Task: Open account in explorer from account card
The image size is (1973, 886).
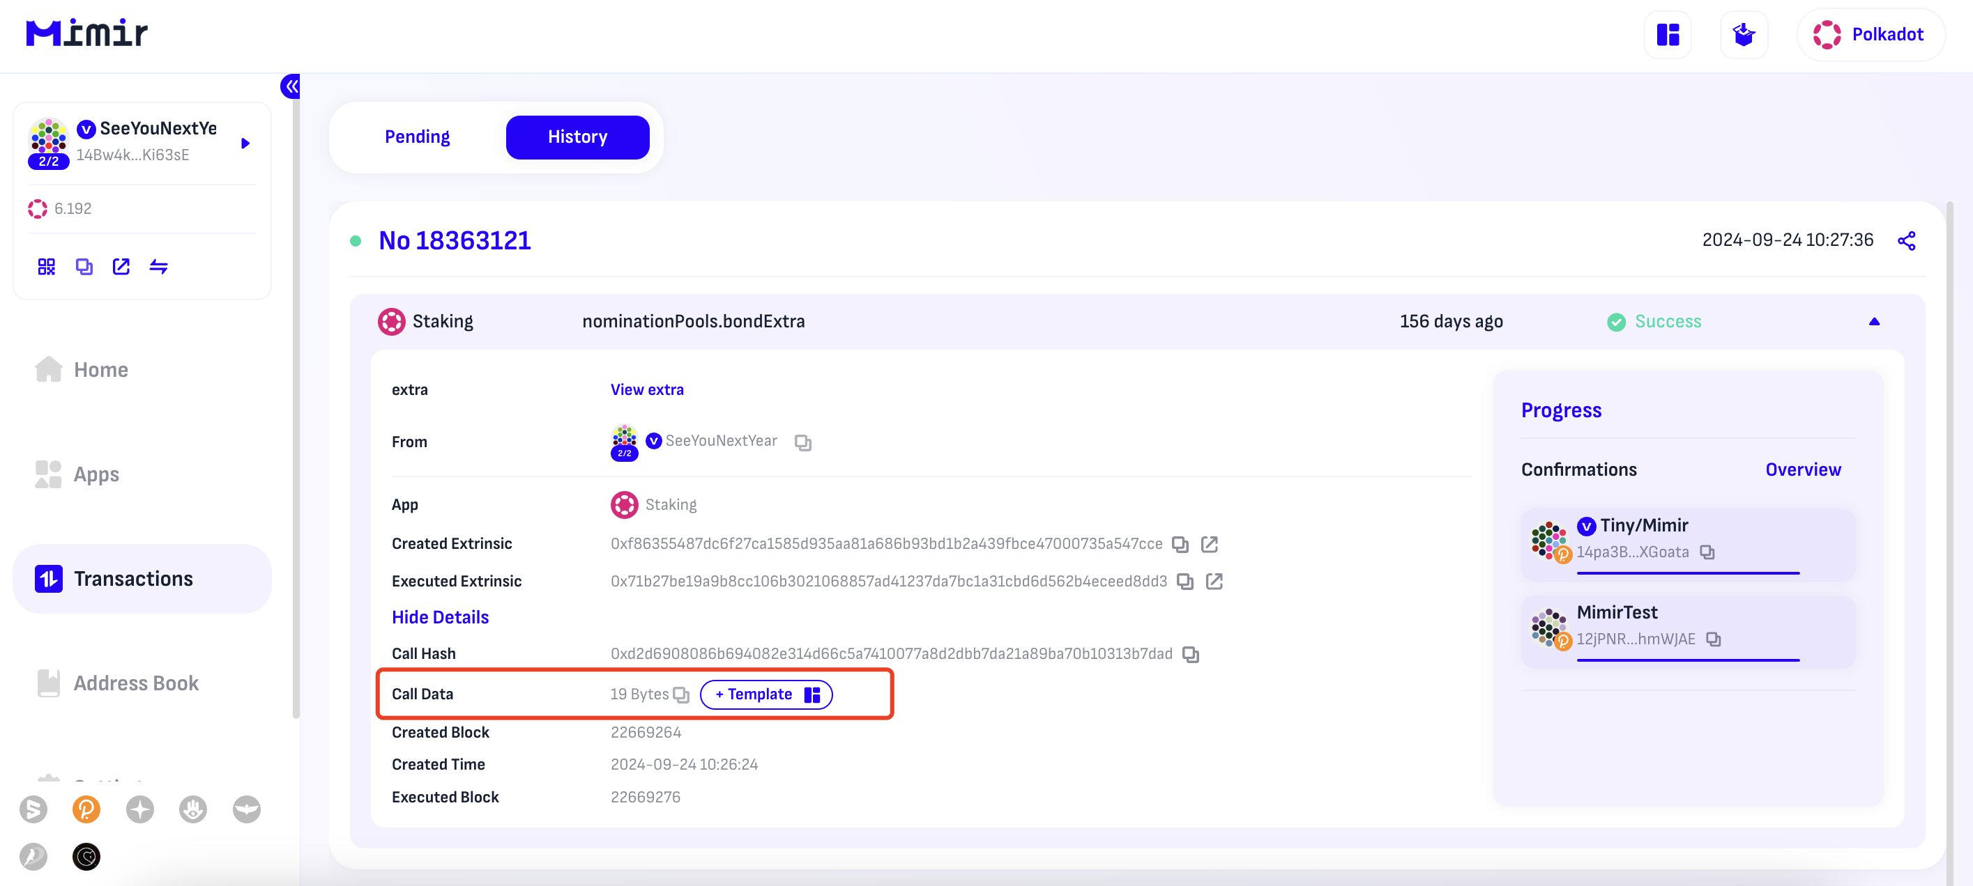Action: (x=121, y=266)
